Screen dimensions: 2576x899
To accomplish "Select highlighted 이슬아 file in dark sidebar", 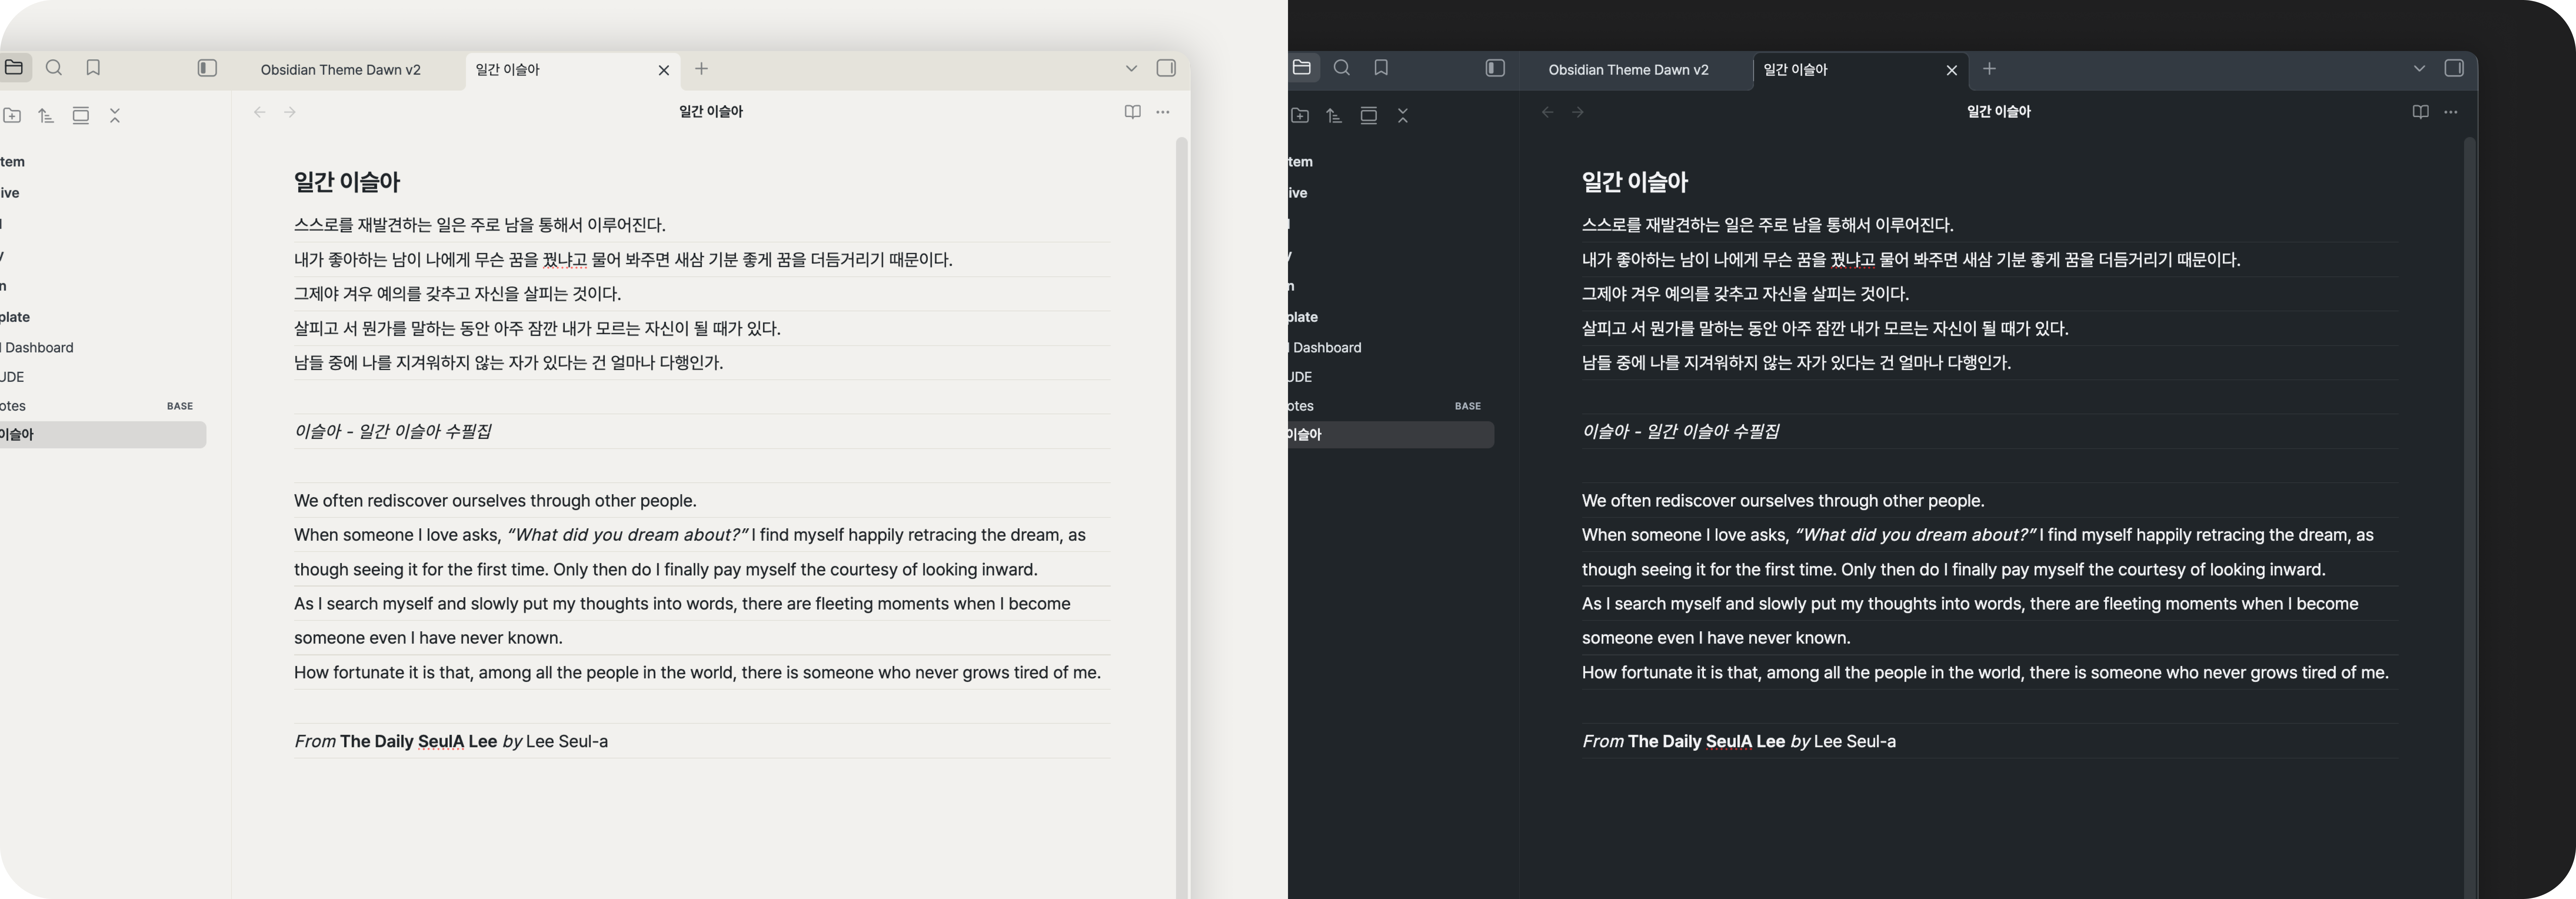I will (x=1391, y=435).
